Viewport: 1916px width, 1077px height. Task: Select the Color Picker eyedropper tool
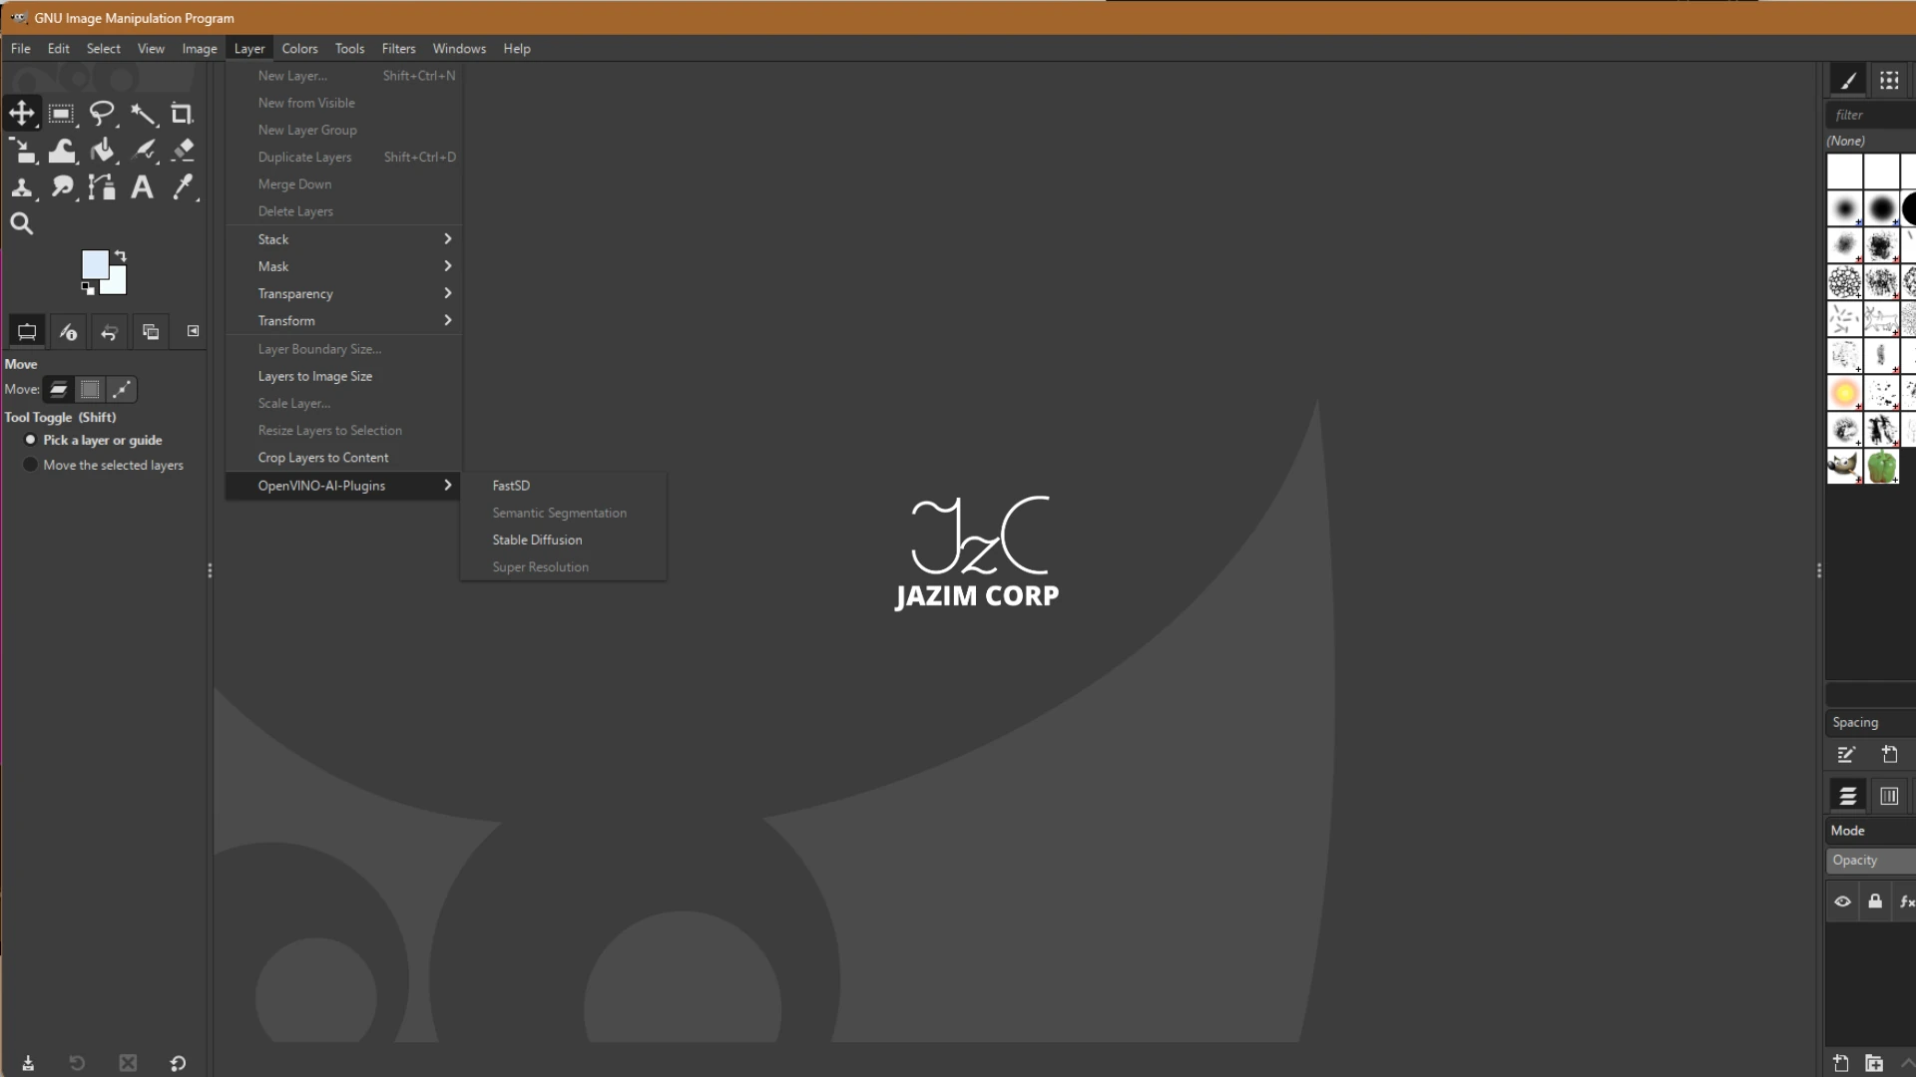click(183, 187)
